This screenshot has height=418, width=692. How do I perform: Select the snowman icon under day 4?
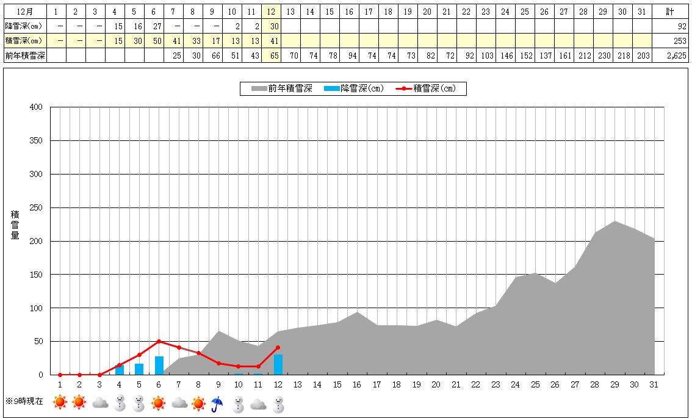pyautogui.click(x=120, y=403)
